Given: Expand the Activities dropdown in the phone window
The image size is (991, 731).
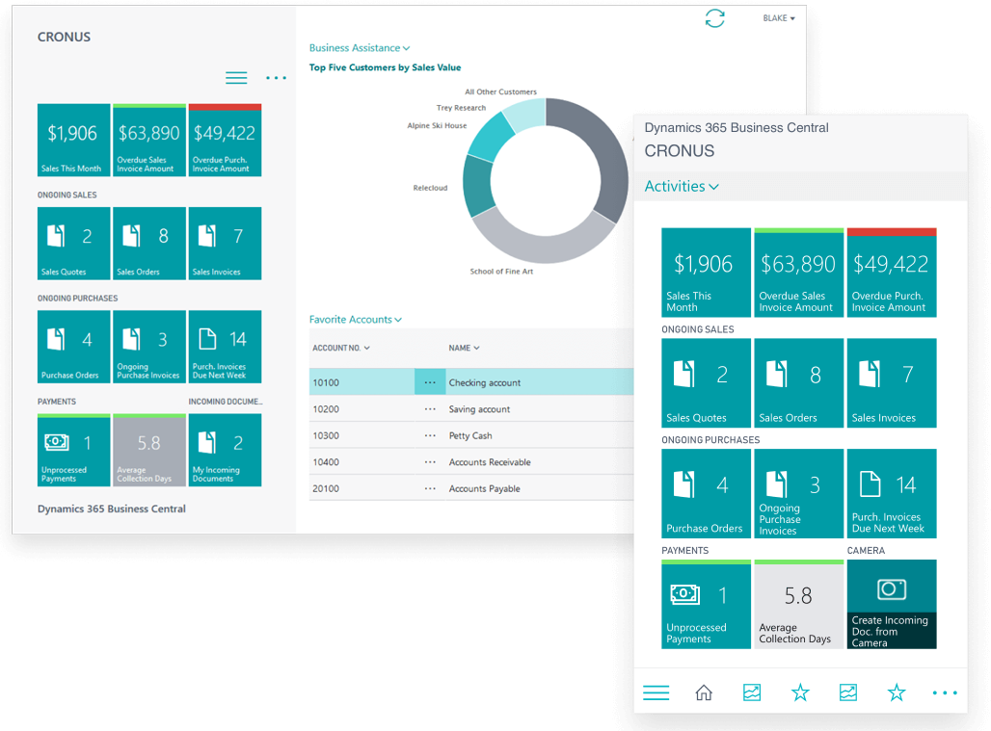Looking at the screenshot, I should click(682, 186).
